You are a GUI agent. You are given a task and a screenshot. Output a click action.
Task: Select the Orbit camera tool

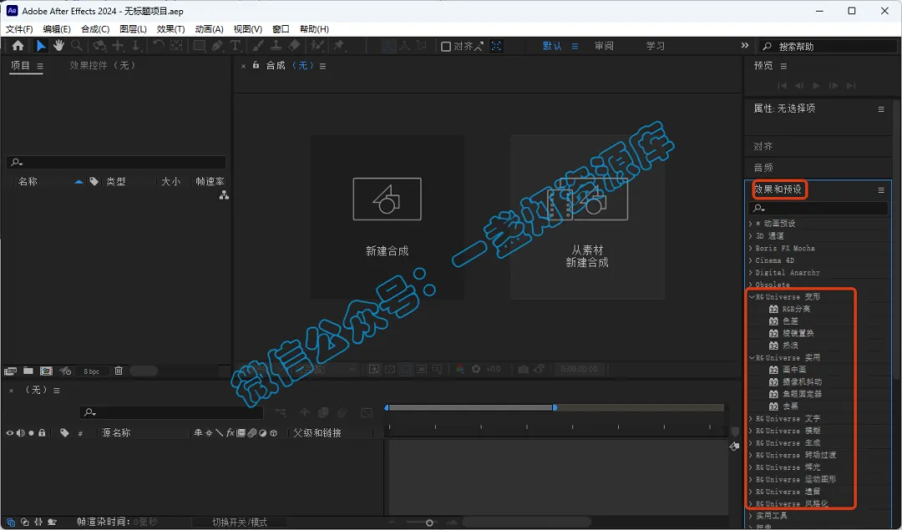[x=99, y=45]
